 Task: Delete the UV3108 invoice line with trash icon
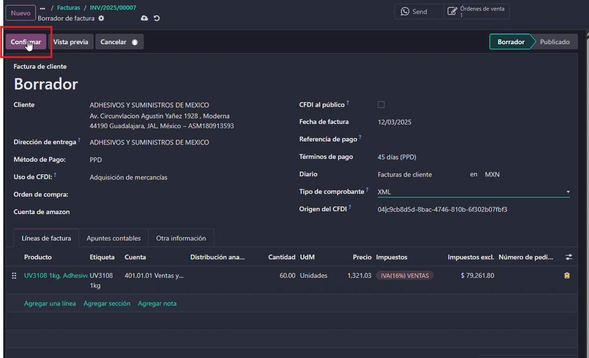click(x=567, y=275)
